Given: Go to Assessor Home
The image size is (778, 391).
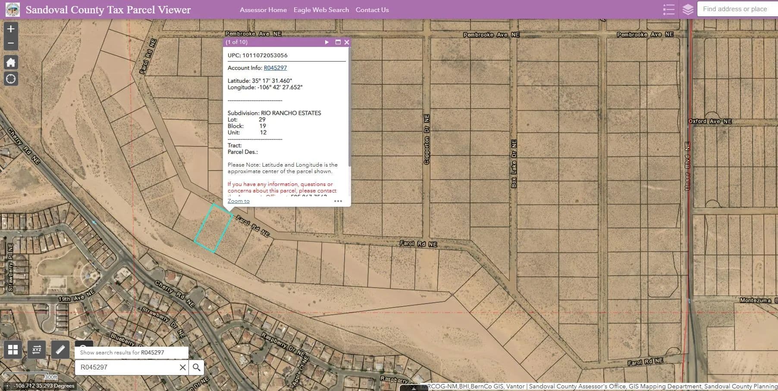Looking at the screenshot, I should click(263, 10).
